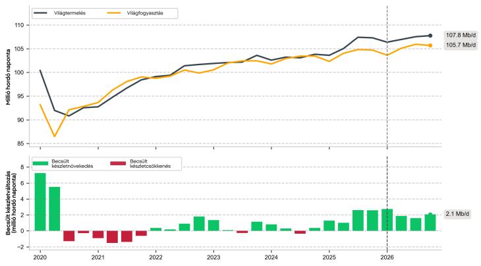Click the dark Világtermelés legend line swatch
Viewport: 481px width, 266px height.
43,13
